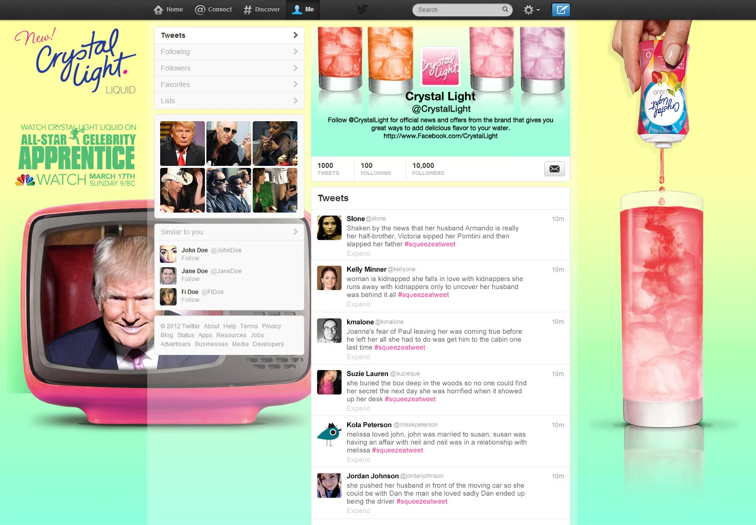Open the Connect tab
Screen dimensions: 756x525
213,9
